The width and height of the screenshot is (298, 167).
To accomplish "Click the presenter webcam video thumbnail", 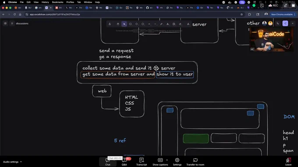I will (271, 39).
